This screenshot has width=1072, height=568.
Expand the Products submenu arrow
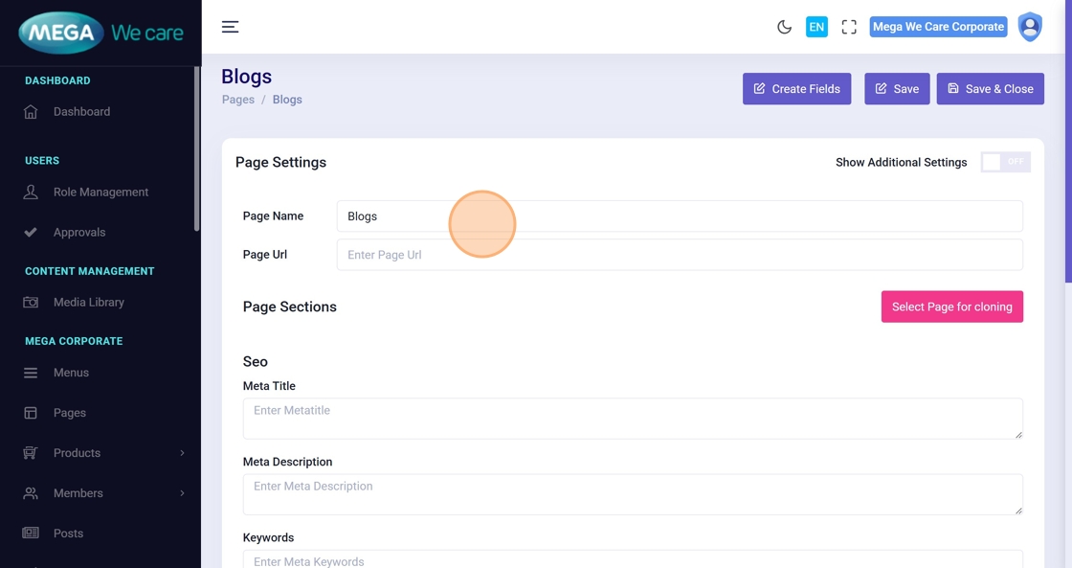(182, 453)
